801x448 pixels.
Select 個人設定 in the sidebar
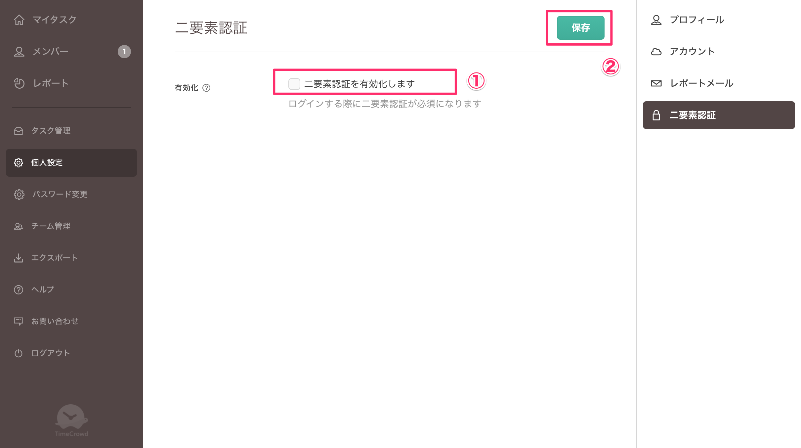(x=71, y=163)
